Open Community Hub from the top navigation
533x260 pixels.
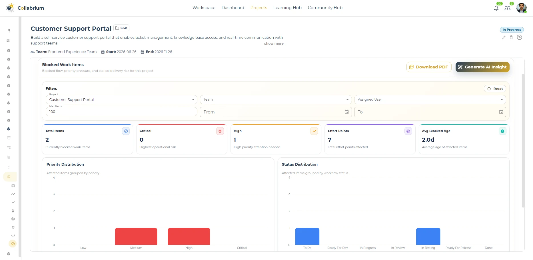[x=325, y=8]
